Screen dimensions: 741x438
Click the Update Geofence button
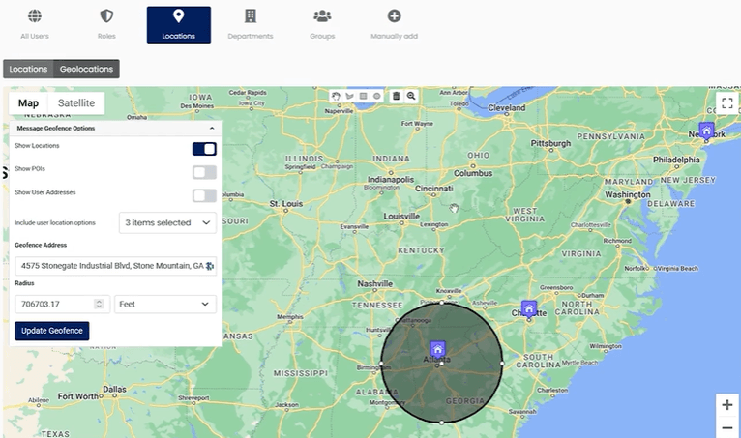coord(52,331)
